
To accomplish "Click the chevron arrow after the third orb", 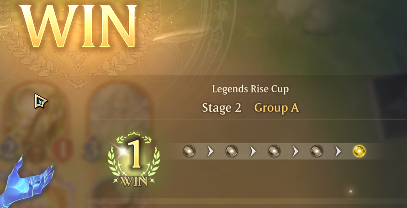I will click(x=296, y=151).
